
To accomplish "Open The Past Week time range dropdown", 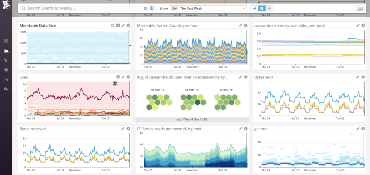I will [208, 8].
